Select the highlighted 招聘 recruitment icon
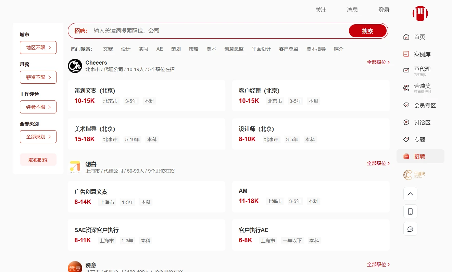Screen dimensions: 452x272 tap(406, 157)
